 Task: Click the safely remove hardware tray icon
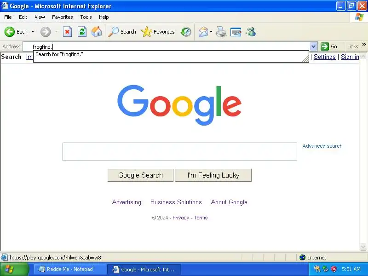(325, 269)
